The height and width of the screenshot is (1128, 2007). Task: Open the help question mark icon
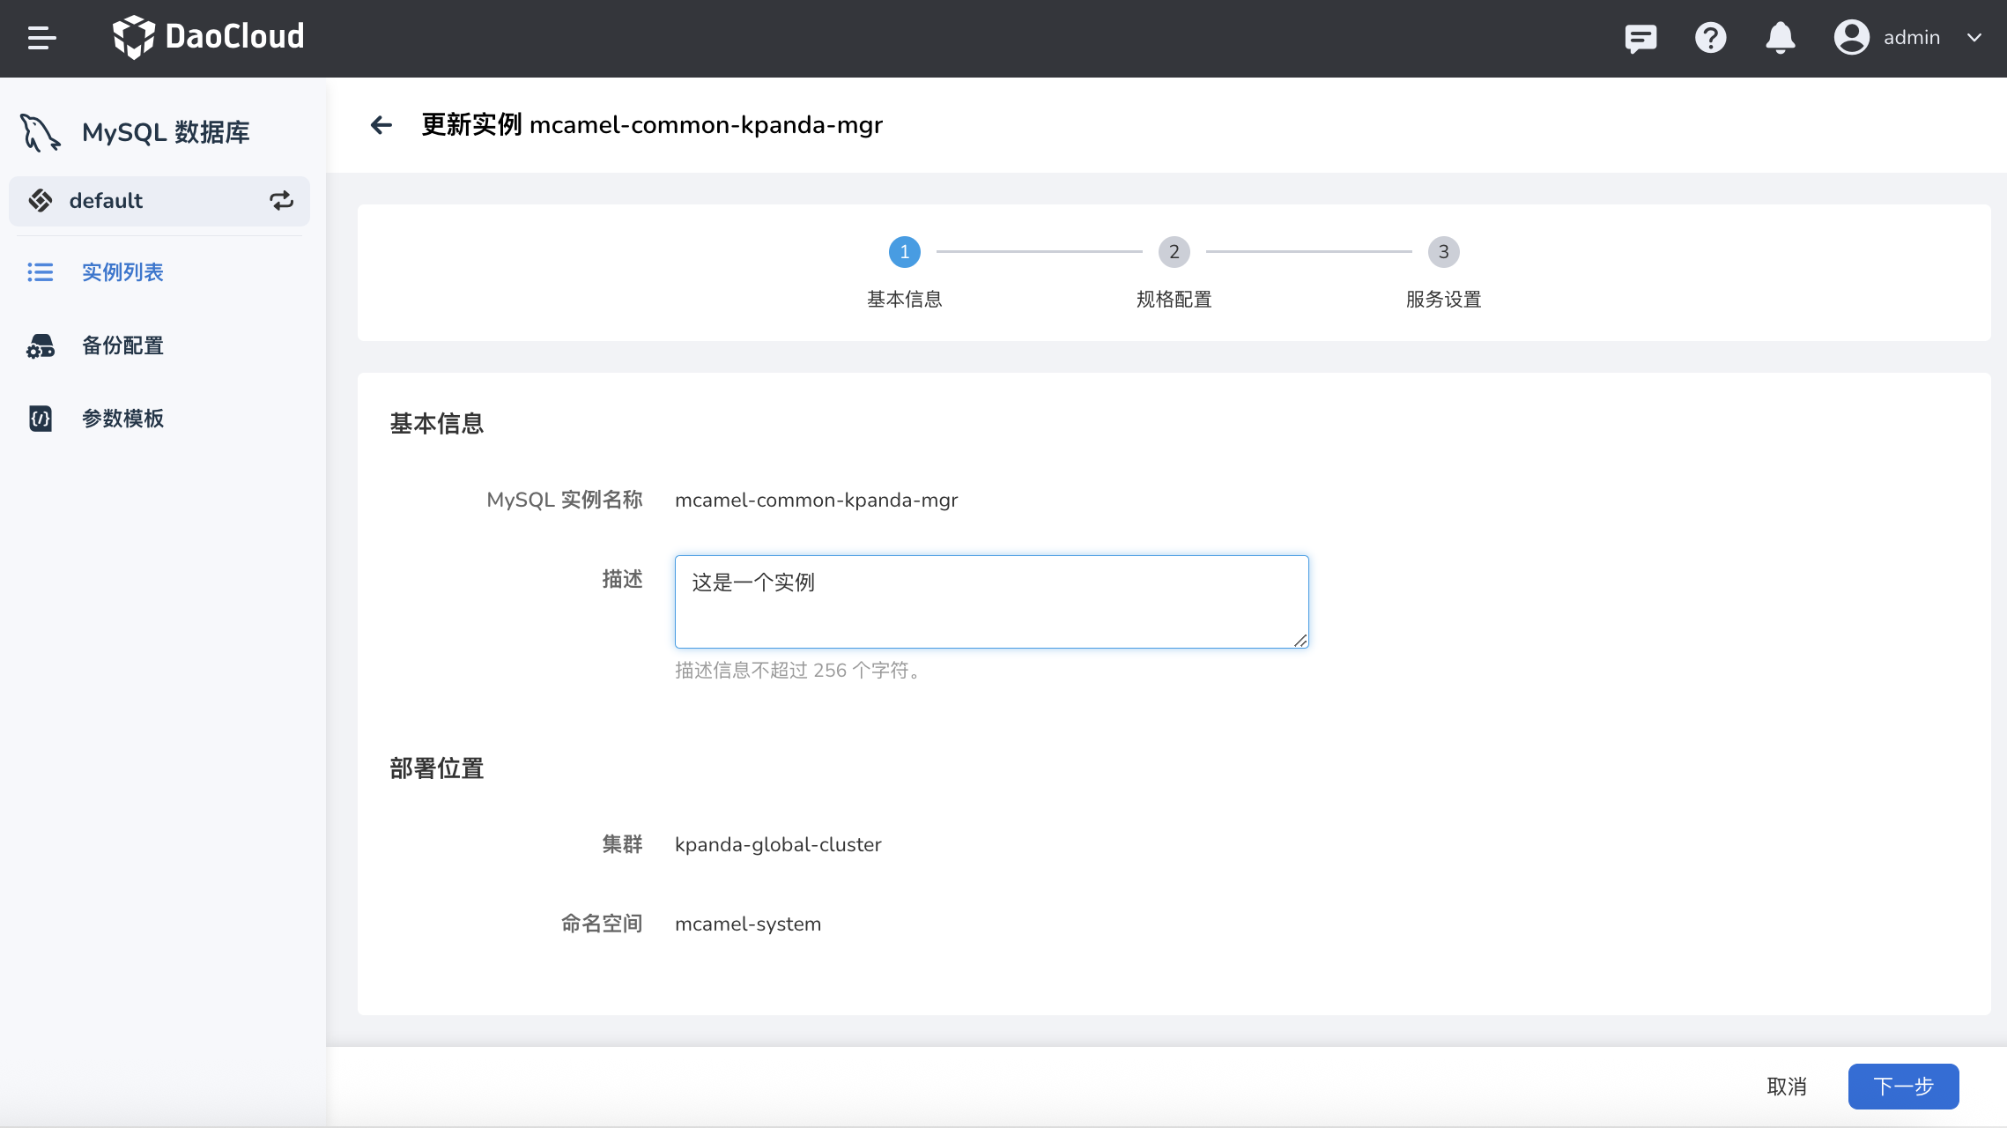(1710, 38)
